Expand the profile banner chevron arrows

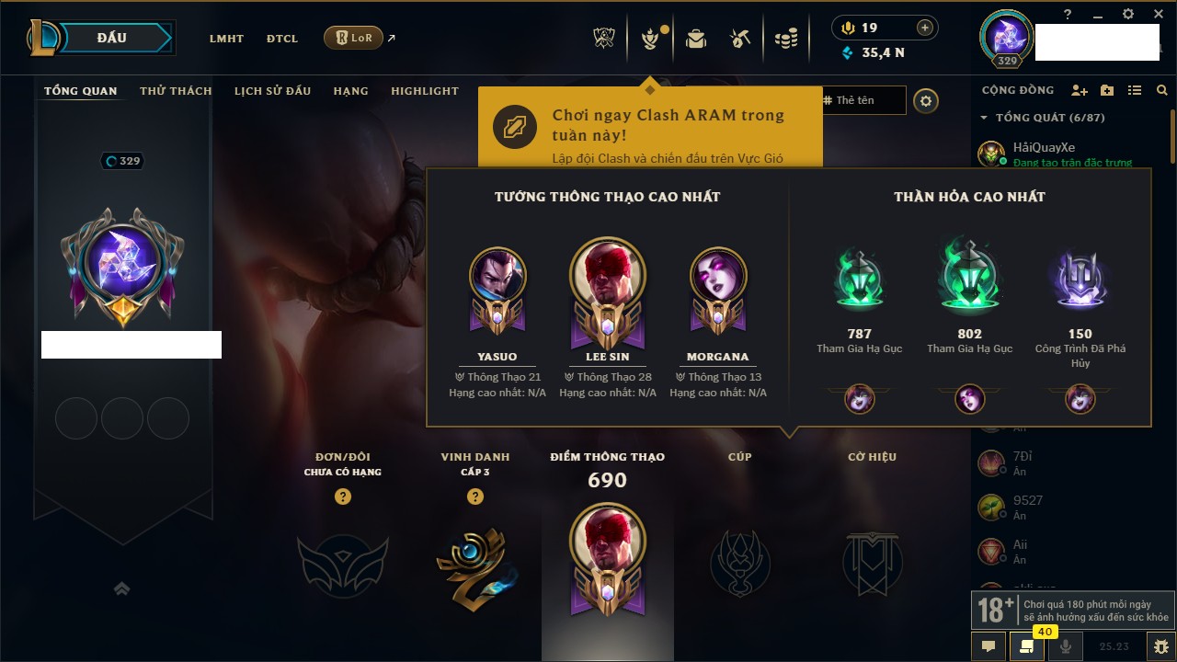[122, 589]
